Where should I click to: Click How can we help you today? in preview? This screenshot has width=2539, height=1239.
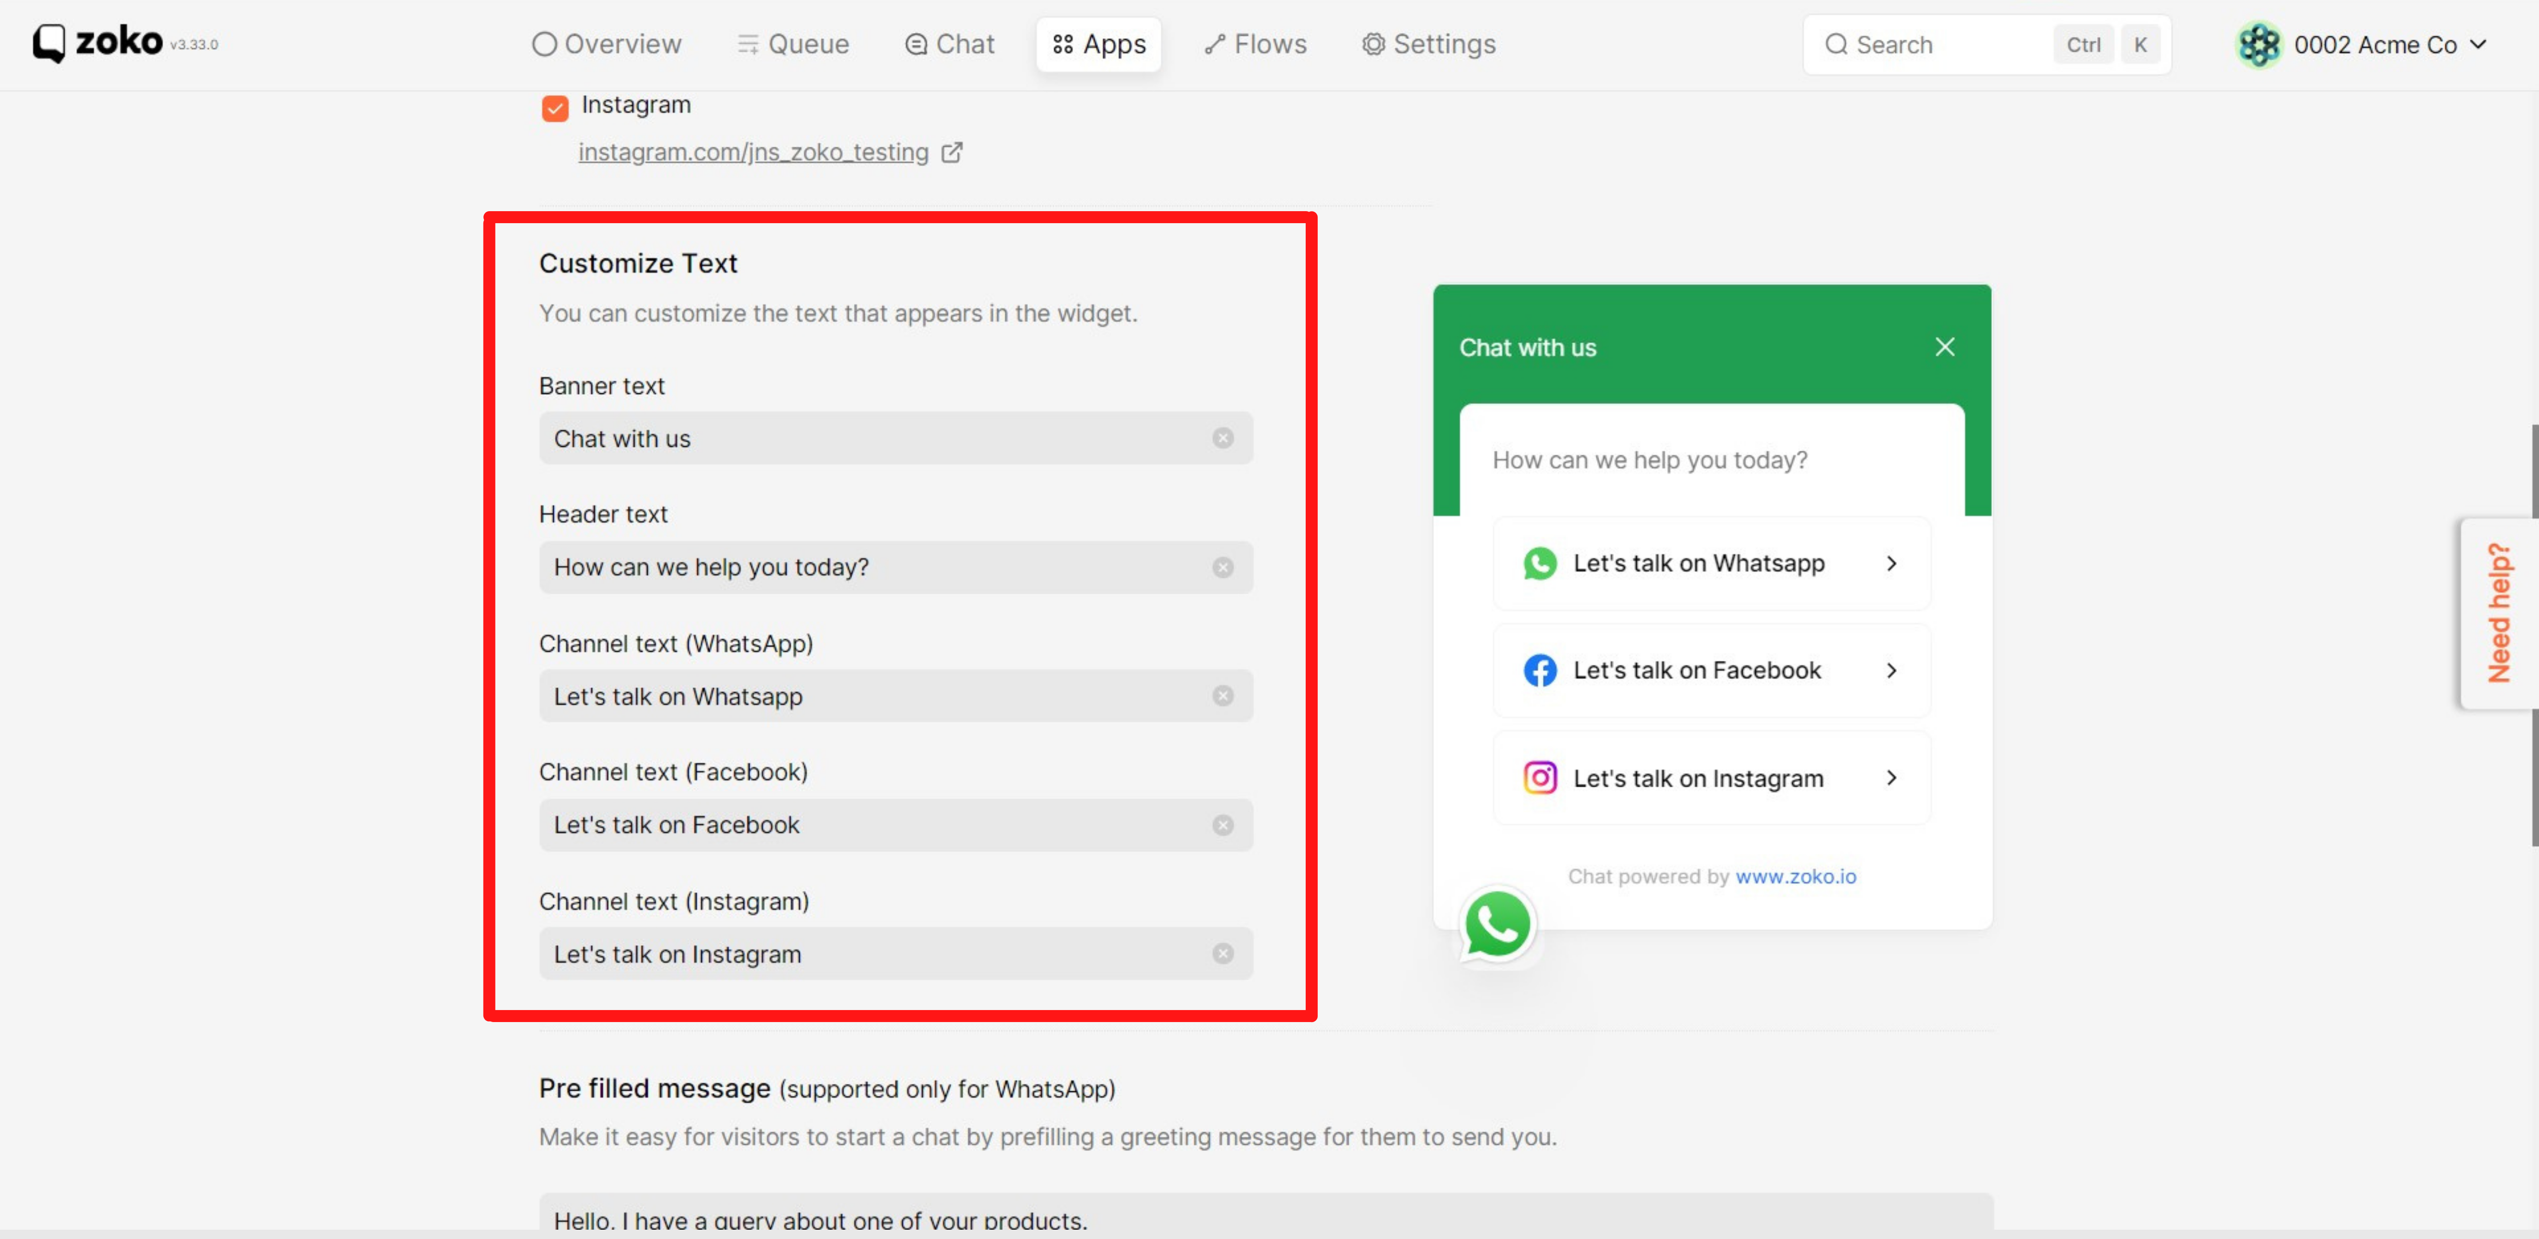[1650, 460]
